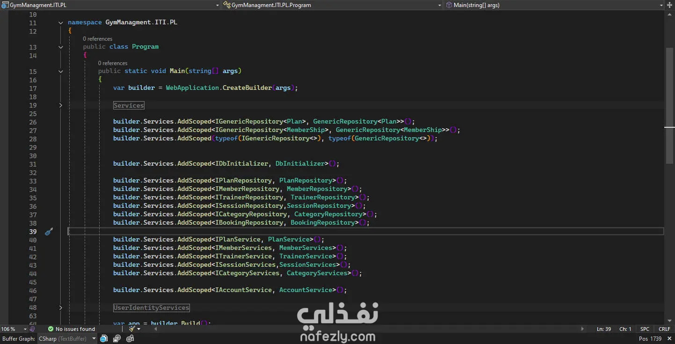Expand the UserIdentityServices region on line 48
The image size is (675, 344).
tap(61, 307)
